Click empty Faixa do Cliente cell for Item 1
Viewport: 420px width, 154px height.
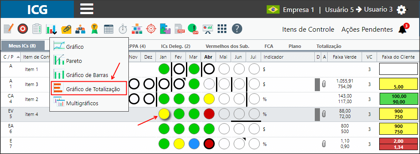[x=398, y=69]
